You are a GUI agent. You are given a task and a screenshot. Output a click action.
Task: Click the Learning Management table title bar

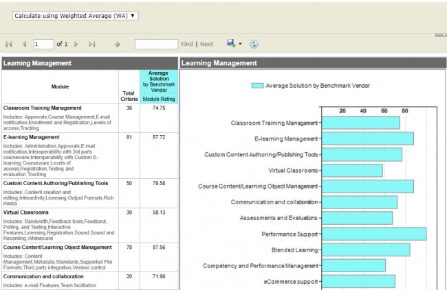tap(90, 63)
